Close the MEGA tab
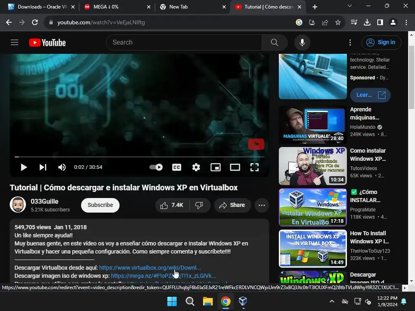Viewport: 415px width, 311px height. point(149,7)
